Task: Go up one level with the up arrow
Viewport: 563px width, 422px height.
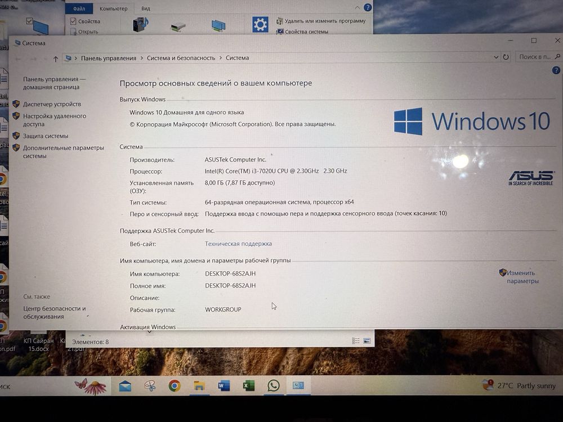Action: point(55,59)
